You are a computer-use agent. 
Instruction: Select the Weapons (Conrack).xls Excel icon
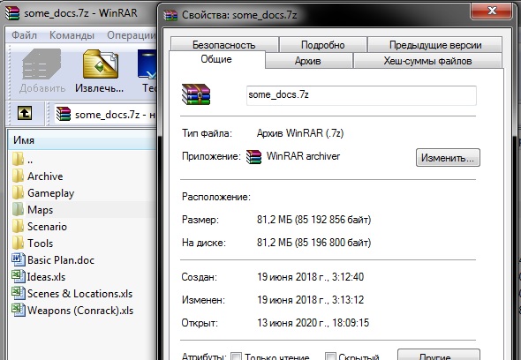(19, 310)
